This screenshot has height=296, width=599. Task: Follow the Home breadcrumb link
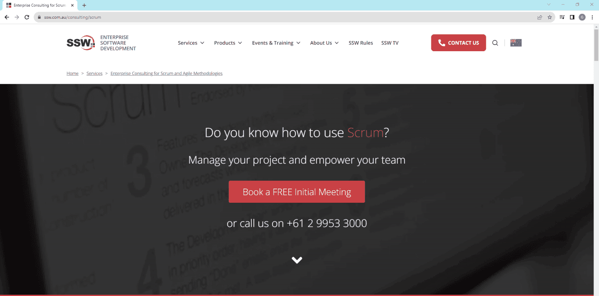(72, 73)
